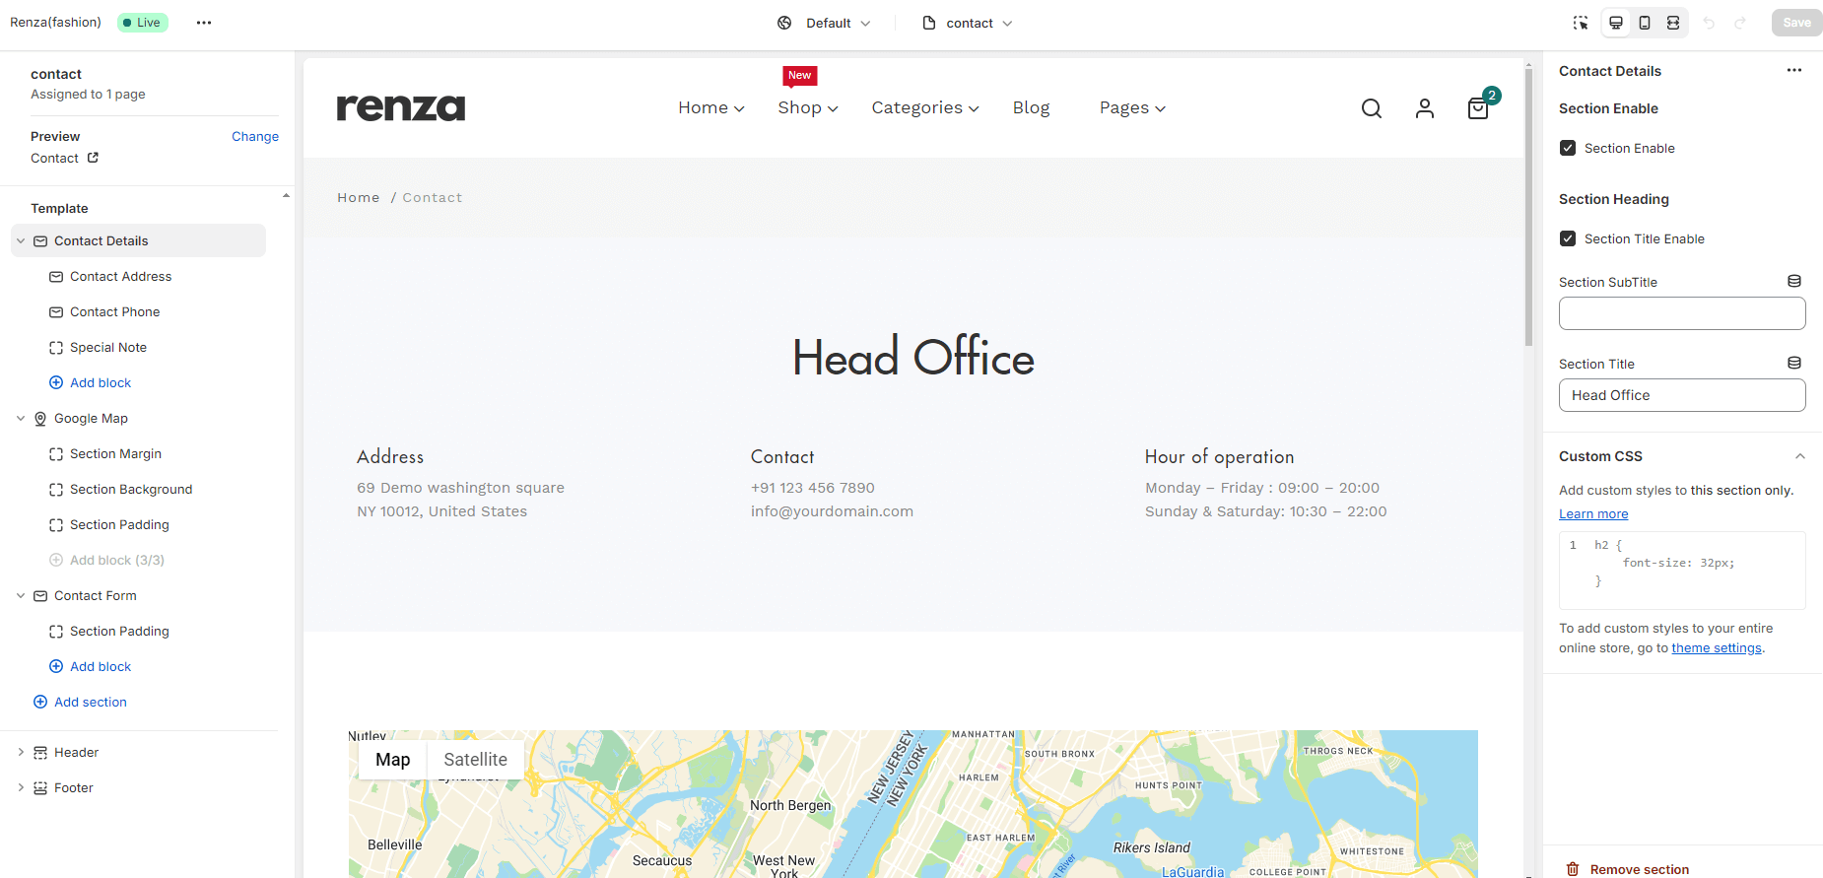Open the Default theme context dropdown
Viewport: 1823px width, 878px height.
[x=824, y=23]
